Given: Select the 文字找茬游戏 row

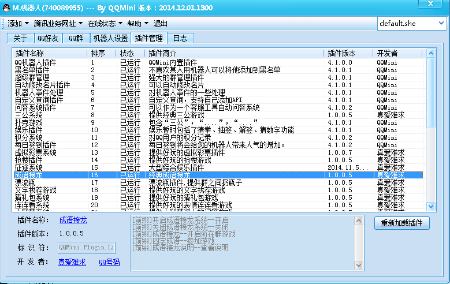Looking at the screenshot, I should [x=218, y=190].
